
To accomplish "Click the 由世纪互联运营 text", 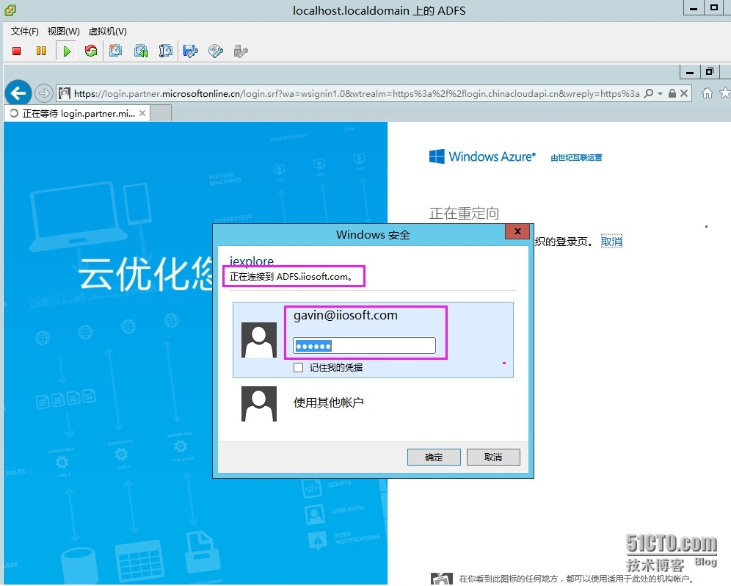I will (576, 158).
